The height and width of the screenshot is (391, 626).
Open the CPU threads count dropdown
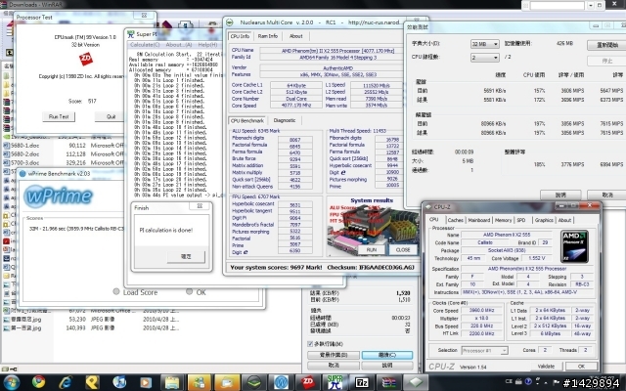click(x=485, y=58)
